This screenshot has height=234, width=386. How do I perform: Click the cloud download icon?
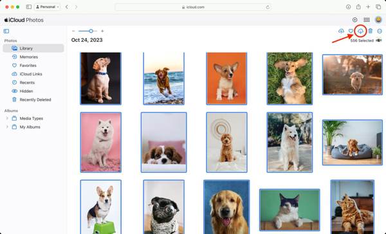(x=360, y=31)
